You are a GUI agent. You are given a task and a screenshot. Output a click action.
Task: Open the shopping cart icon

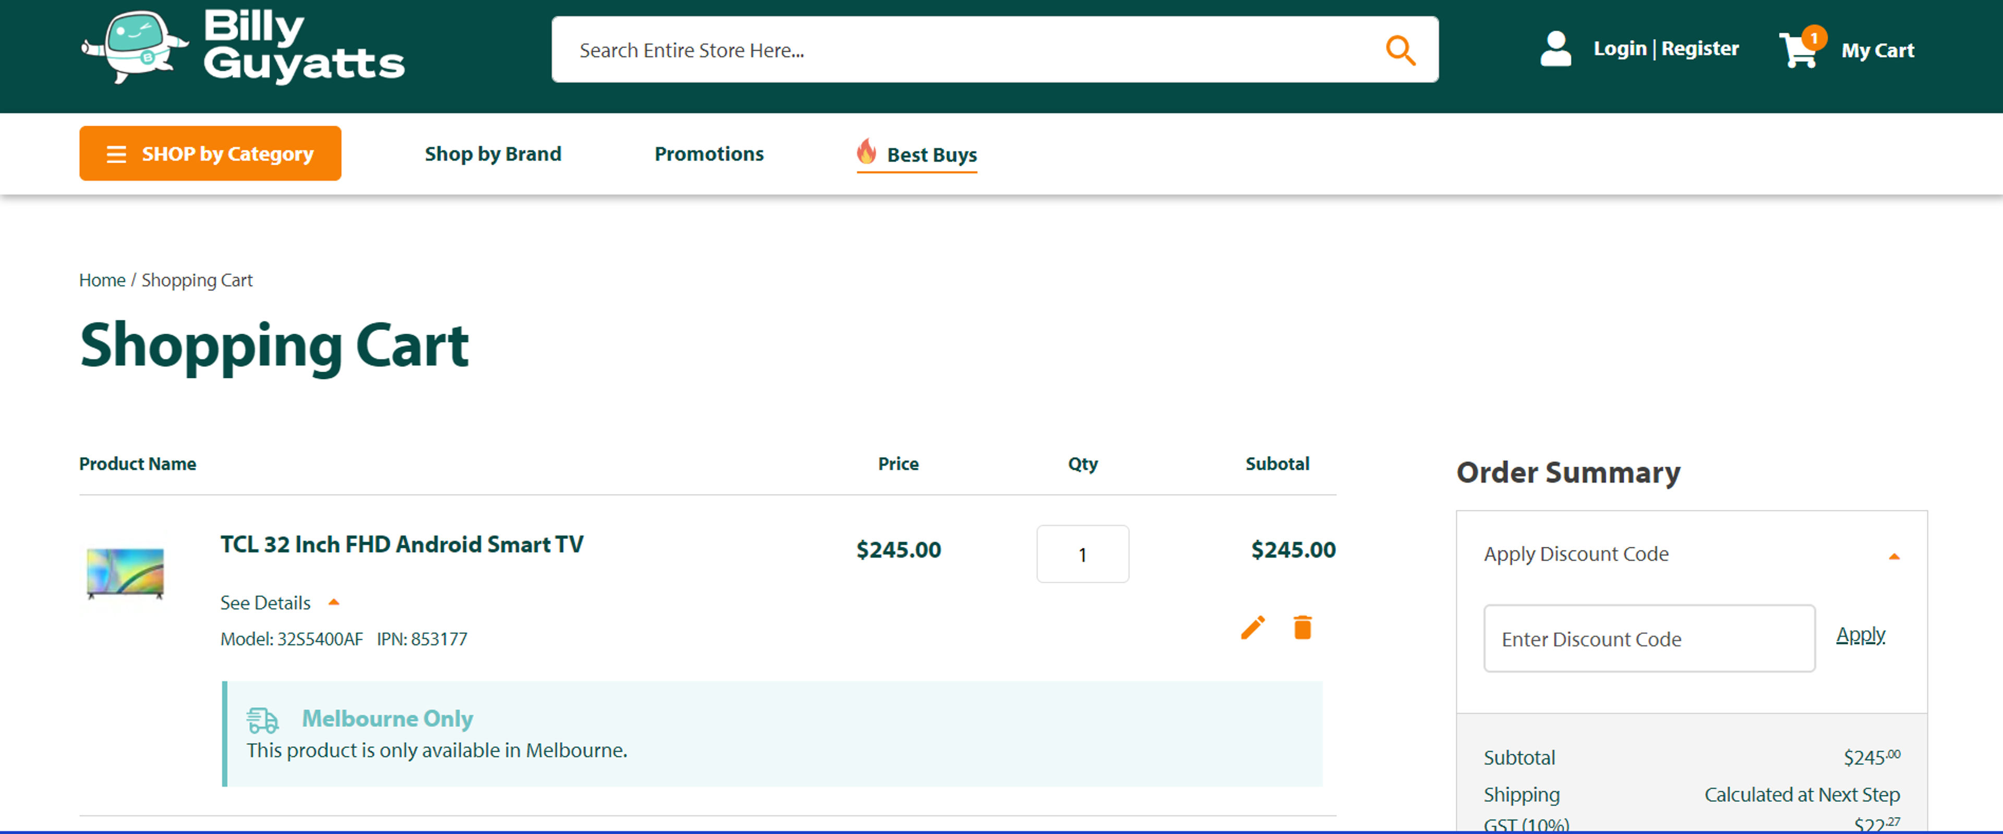[x=1802, y=48]
